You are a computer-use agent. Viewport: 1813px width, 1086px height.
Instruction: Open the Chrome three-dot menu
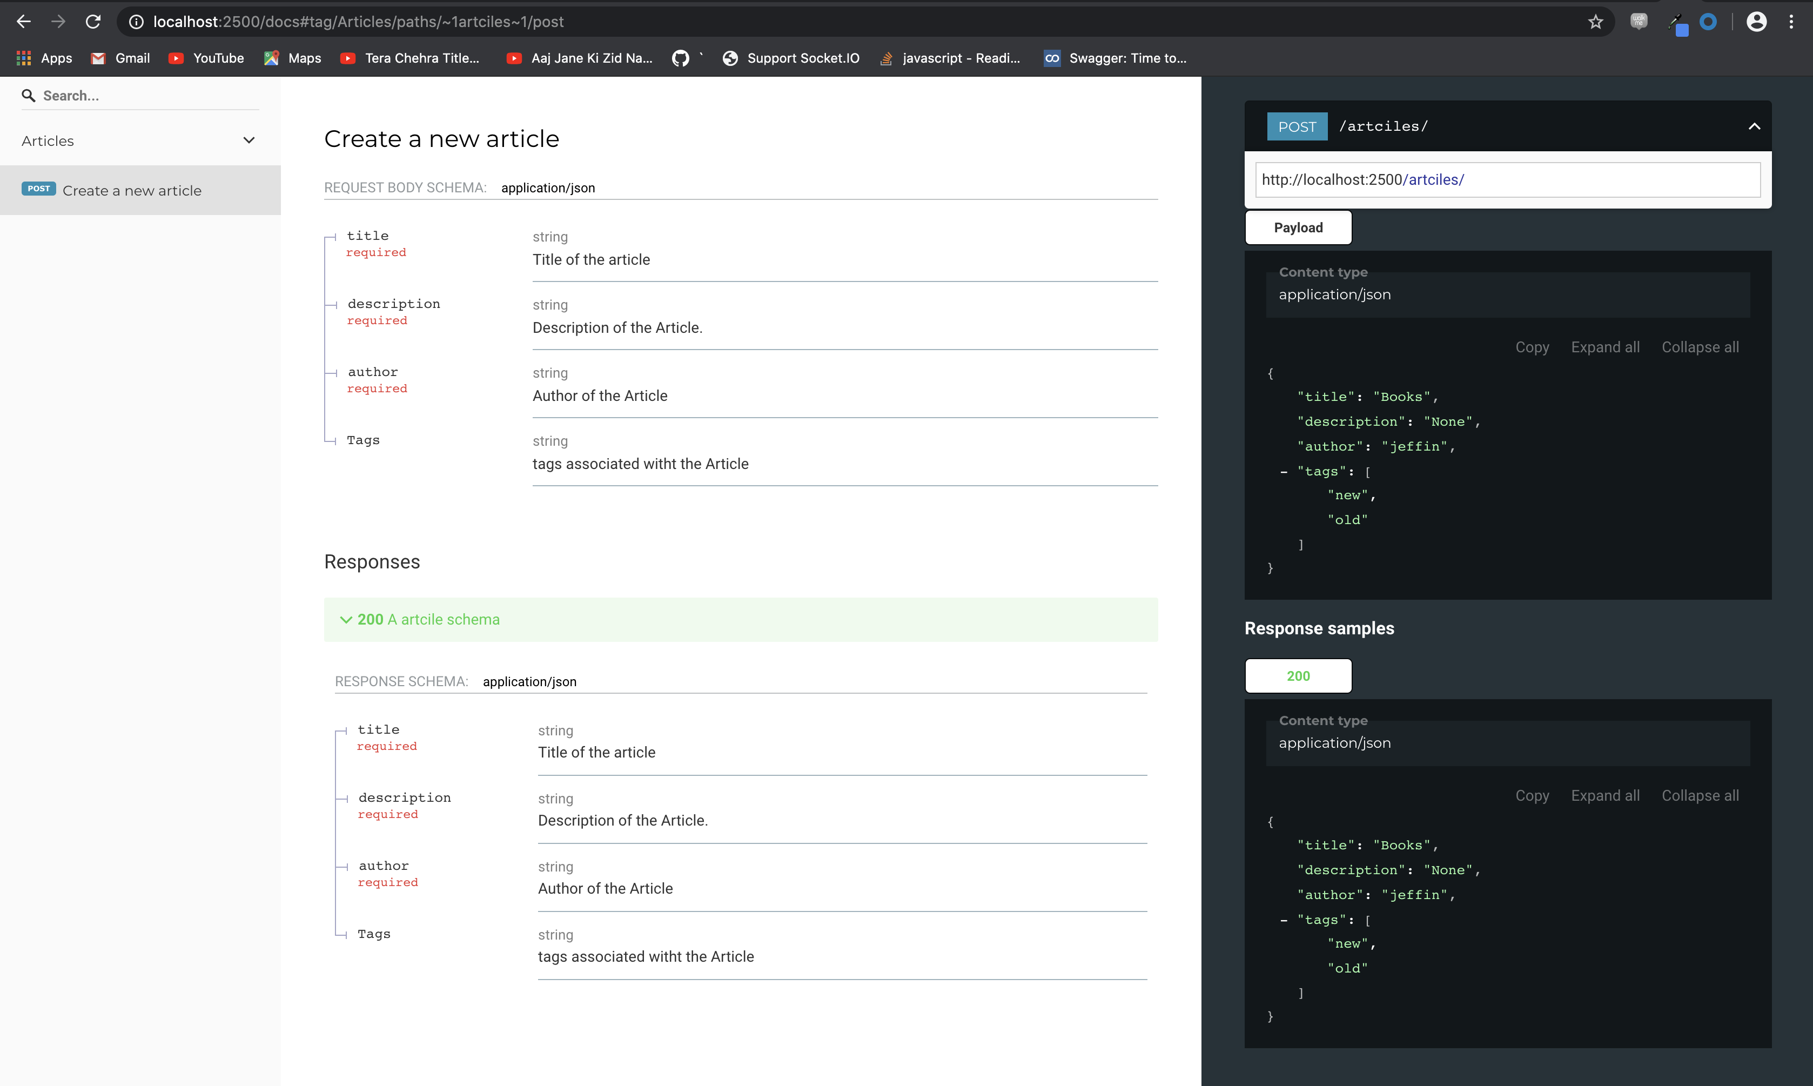click(x=1791, y=22)
